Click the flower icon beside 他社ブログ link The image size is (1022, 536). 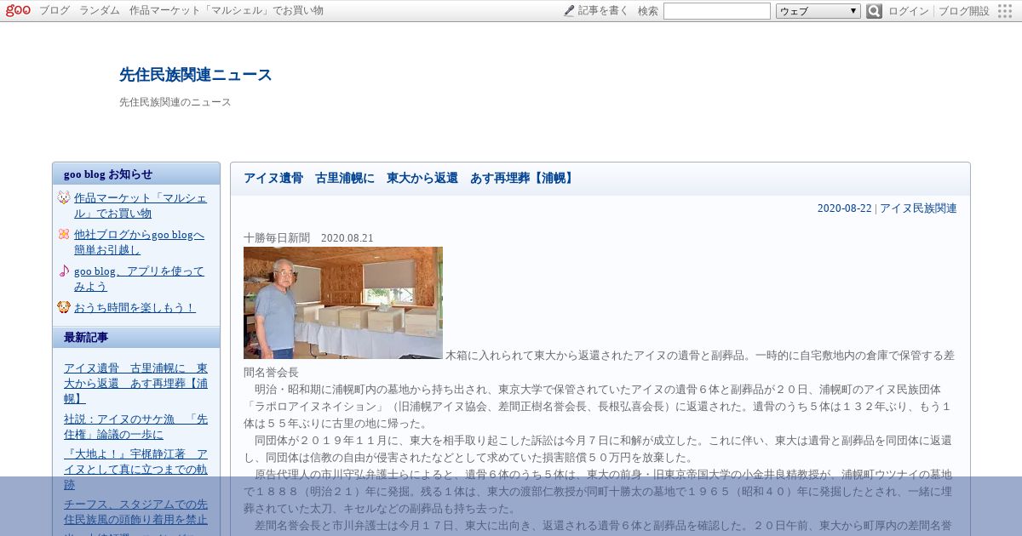pos(64,234)
